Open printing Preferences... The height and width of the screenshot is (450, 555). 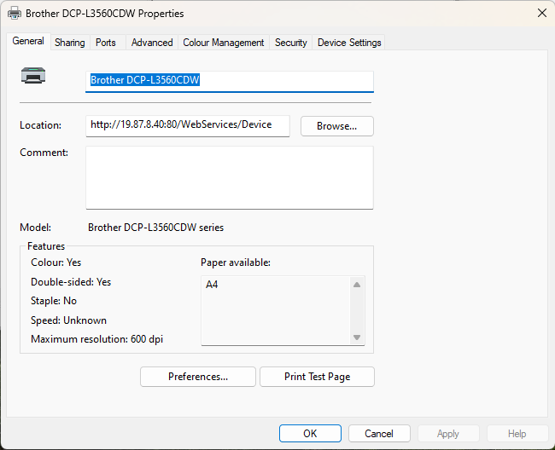click(197, 377)
